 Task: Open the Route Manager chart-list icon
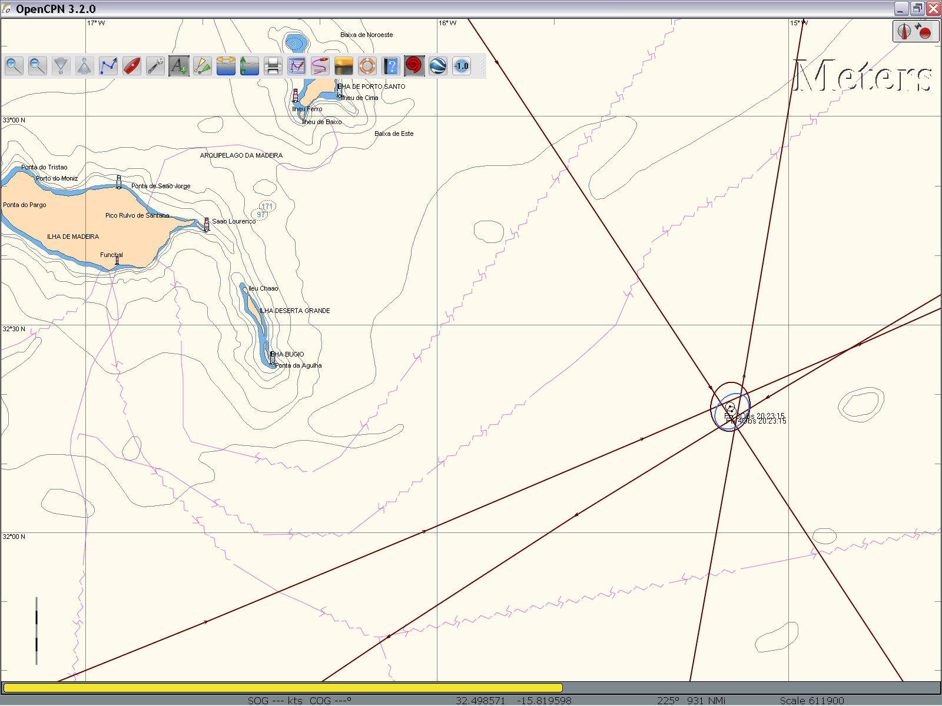pos(297,66)
